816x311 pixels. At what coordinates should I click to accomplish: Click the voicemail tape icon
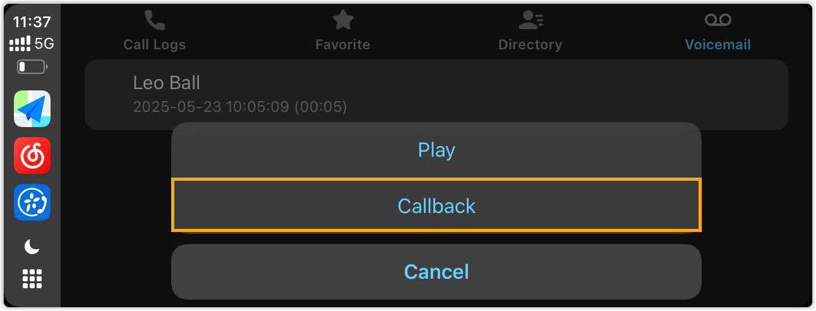pyautogui.click(x=717, y=20)
